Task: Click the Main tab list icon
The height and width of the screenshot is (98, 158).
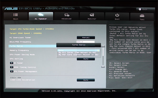Action: tap(16, 15)
